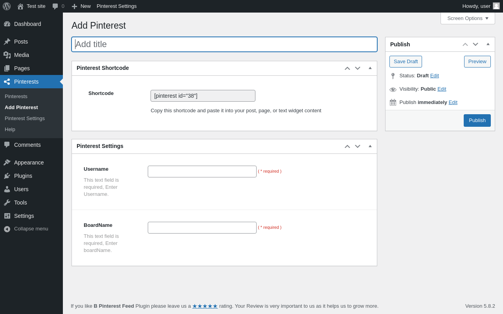This screenshot has height=314, width=503.
Task: Click the Collapse menu arrow icon
Action: pyautogui.click(x=7, y=229)
